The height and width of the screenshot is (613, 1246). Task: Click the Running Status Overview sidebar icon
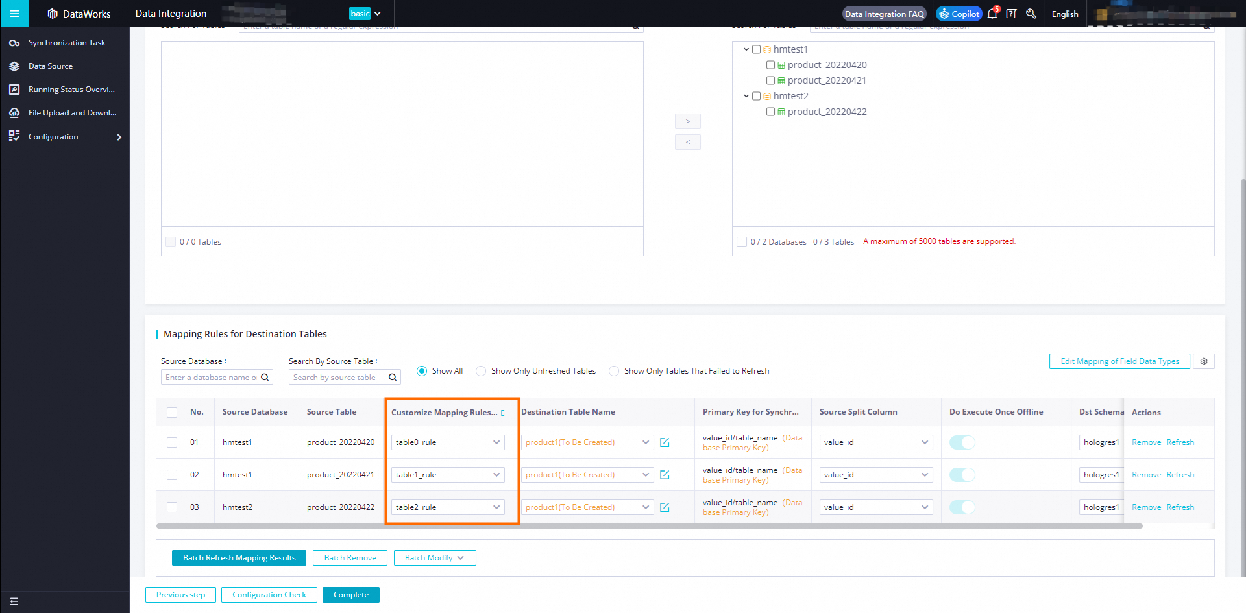pyautogui.click(x=14, y=90)
